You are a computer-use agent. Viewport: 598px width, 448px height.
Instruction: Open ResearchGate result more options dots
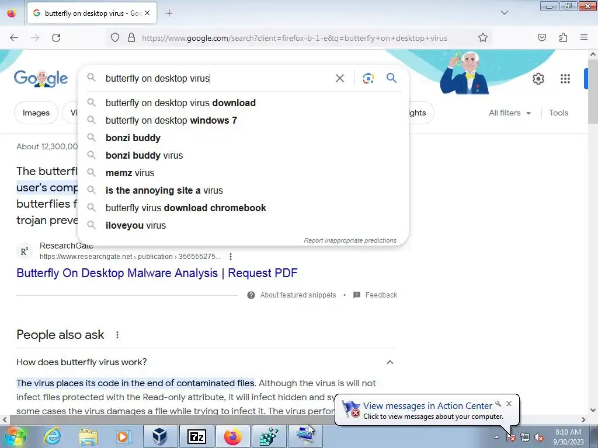coord(230,257)
